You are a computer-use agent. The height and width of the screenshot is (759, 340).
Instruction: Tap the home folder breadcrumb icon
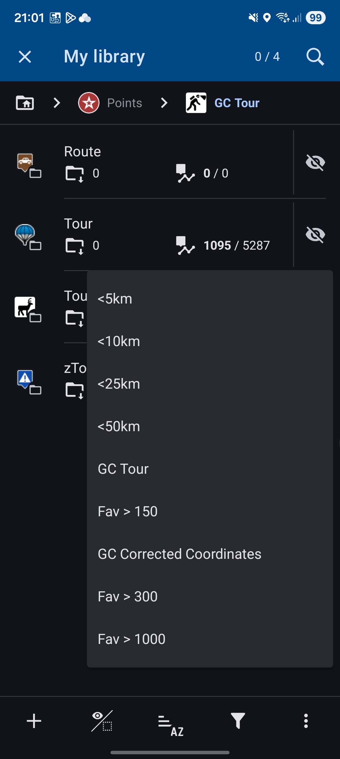tap(25, 103)
